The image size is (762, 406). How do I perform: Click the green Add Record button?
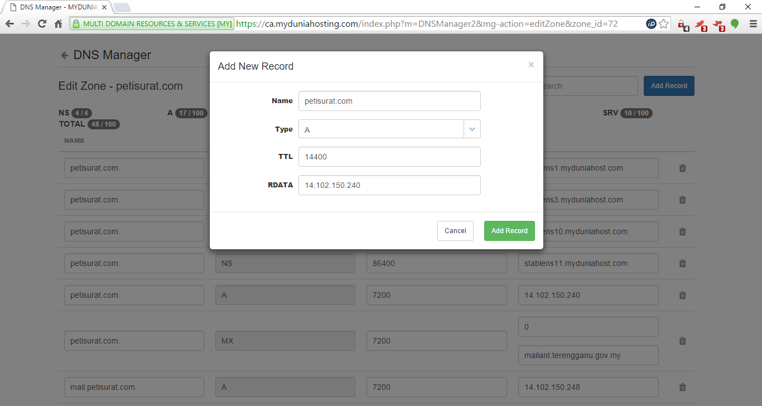509,231
